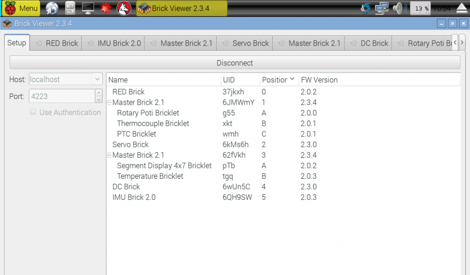Launch the web browser globe icon
Viewport: 470px width, 275px height.
[52, 8]
